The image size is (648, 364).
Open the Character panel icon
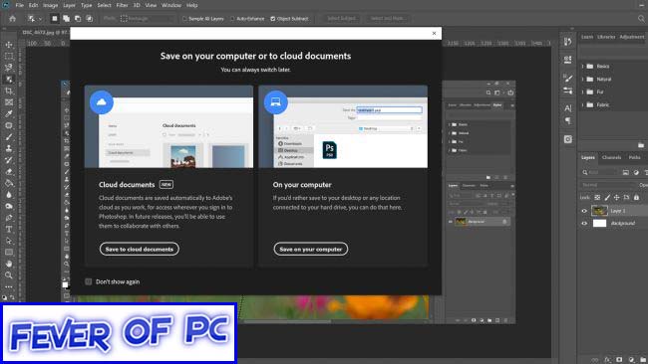pyautogui.click(x=568, y=108)
